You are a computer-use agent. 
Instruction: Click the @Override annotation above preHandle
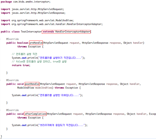[x=12, y=39]
